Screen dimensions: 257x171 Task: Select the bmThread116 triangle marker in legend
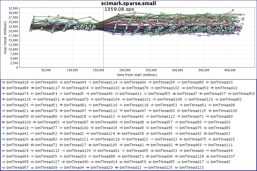pyautogui.click(x=3, y=99)
